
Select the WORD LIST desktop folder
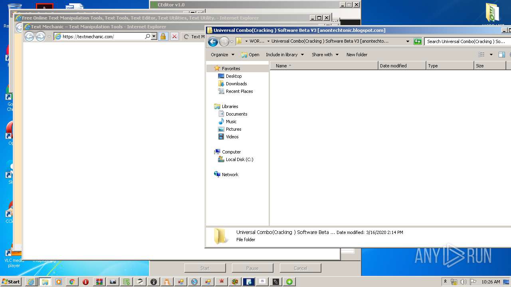pyautogui.click(x=493, y=15)
